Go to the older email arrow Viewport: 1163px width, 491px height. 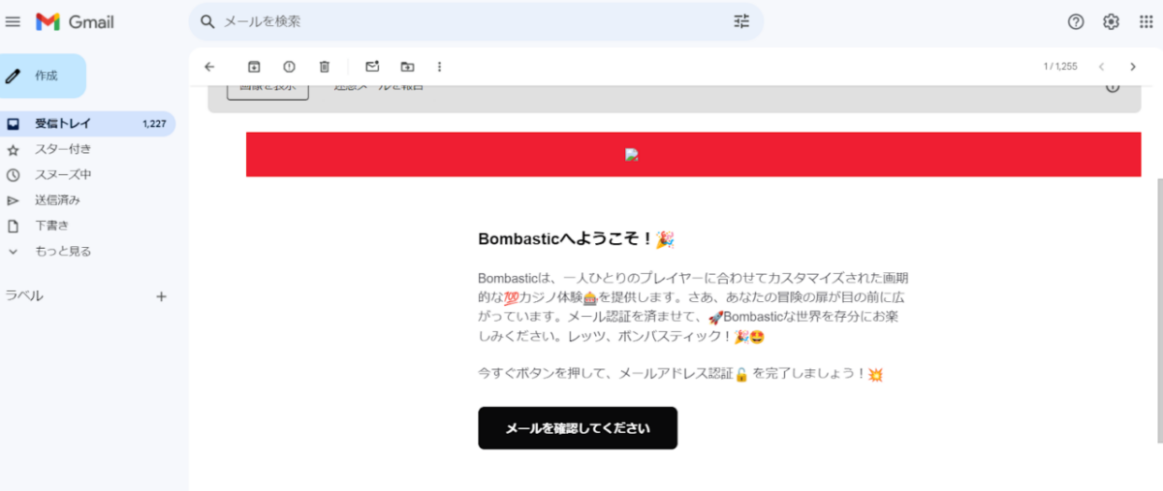(x=1133, y=67)
